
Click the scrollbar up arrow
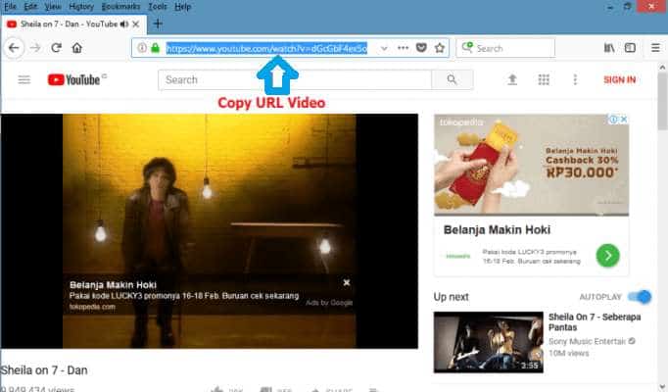[x=662, y=67]
